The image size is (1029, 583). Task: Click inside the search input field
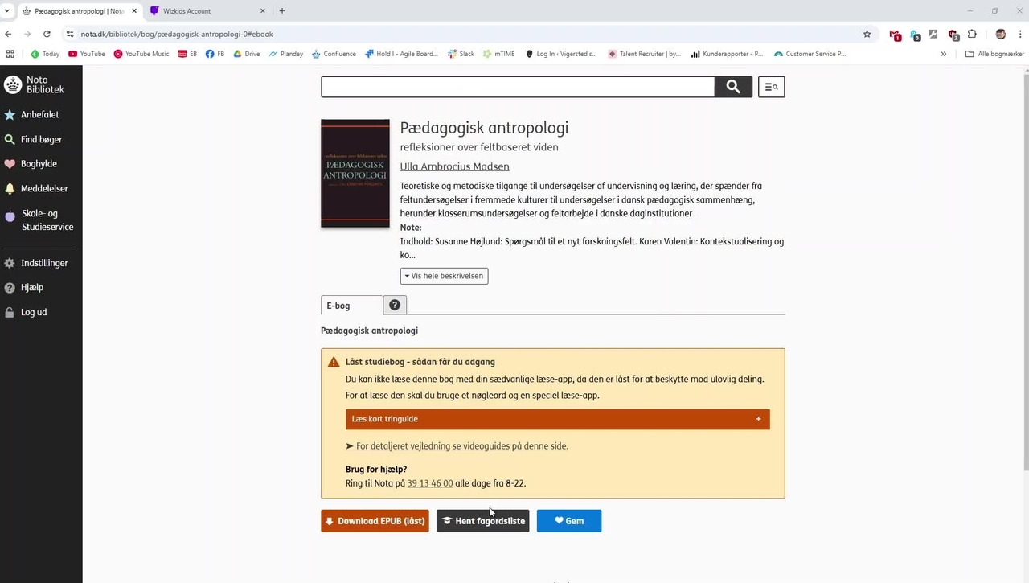coord(514,86)
